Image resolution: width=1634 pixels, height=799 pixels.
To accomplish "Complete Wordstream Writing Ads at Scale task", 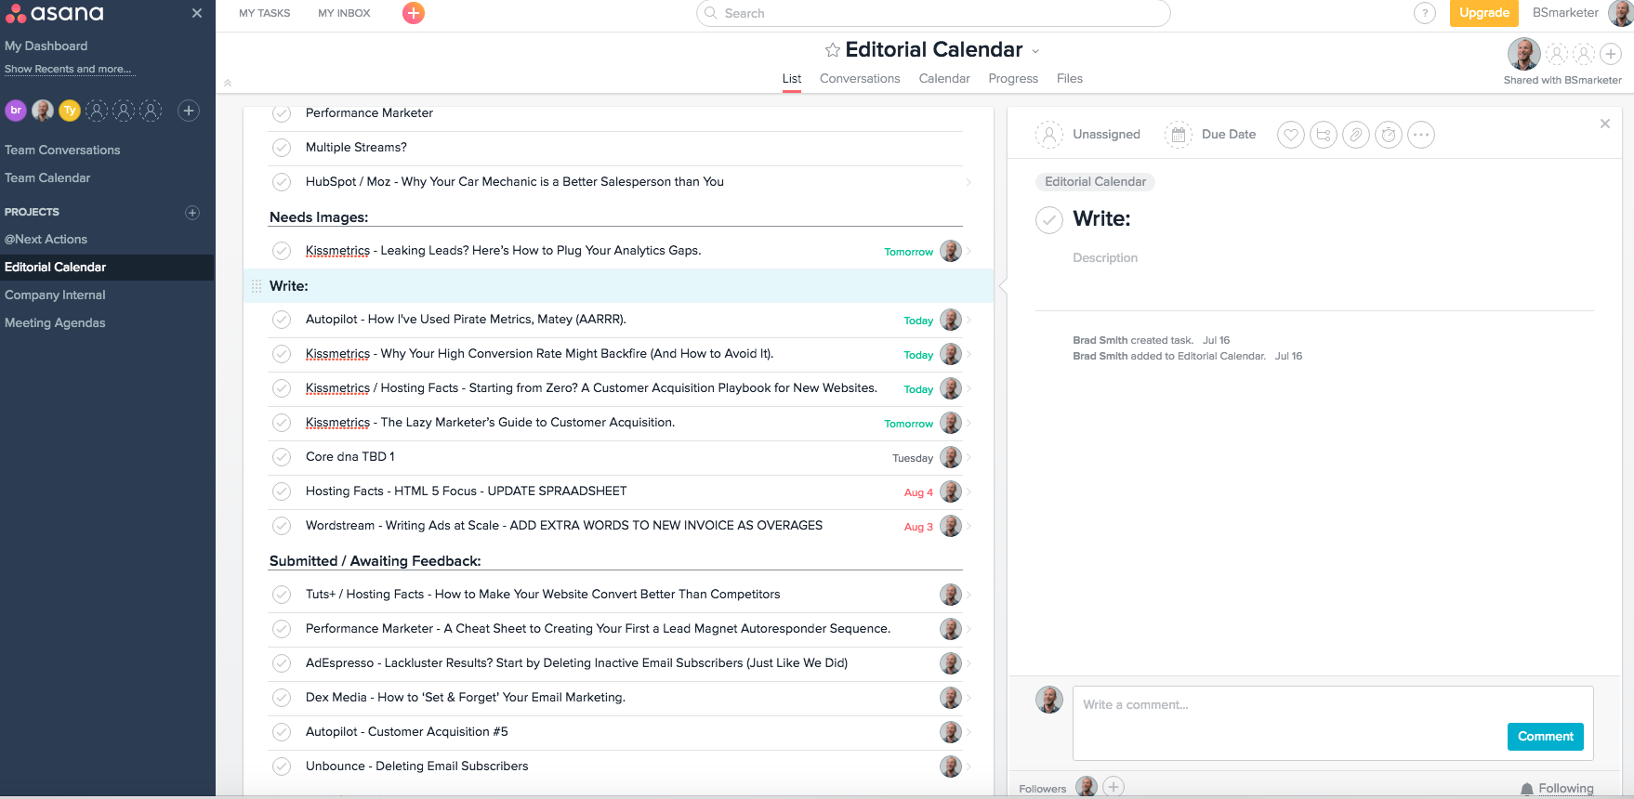I will click(x=282, y=526).
